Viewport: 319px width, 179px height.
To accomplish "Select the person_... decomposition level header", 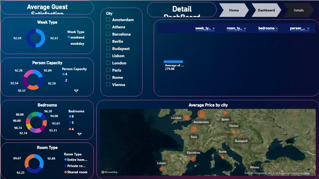I will (x=298, y=28).
